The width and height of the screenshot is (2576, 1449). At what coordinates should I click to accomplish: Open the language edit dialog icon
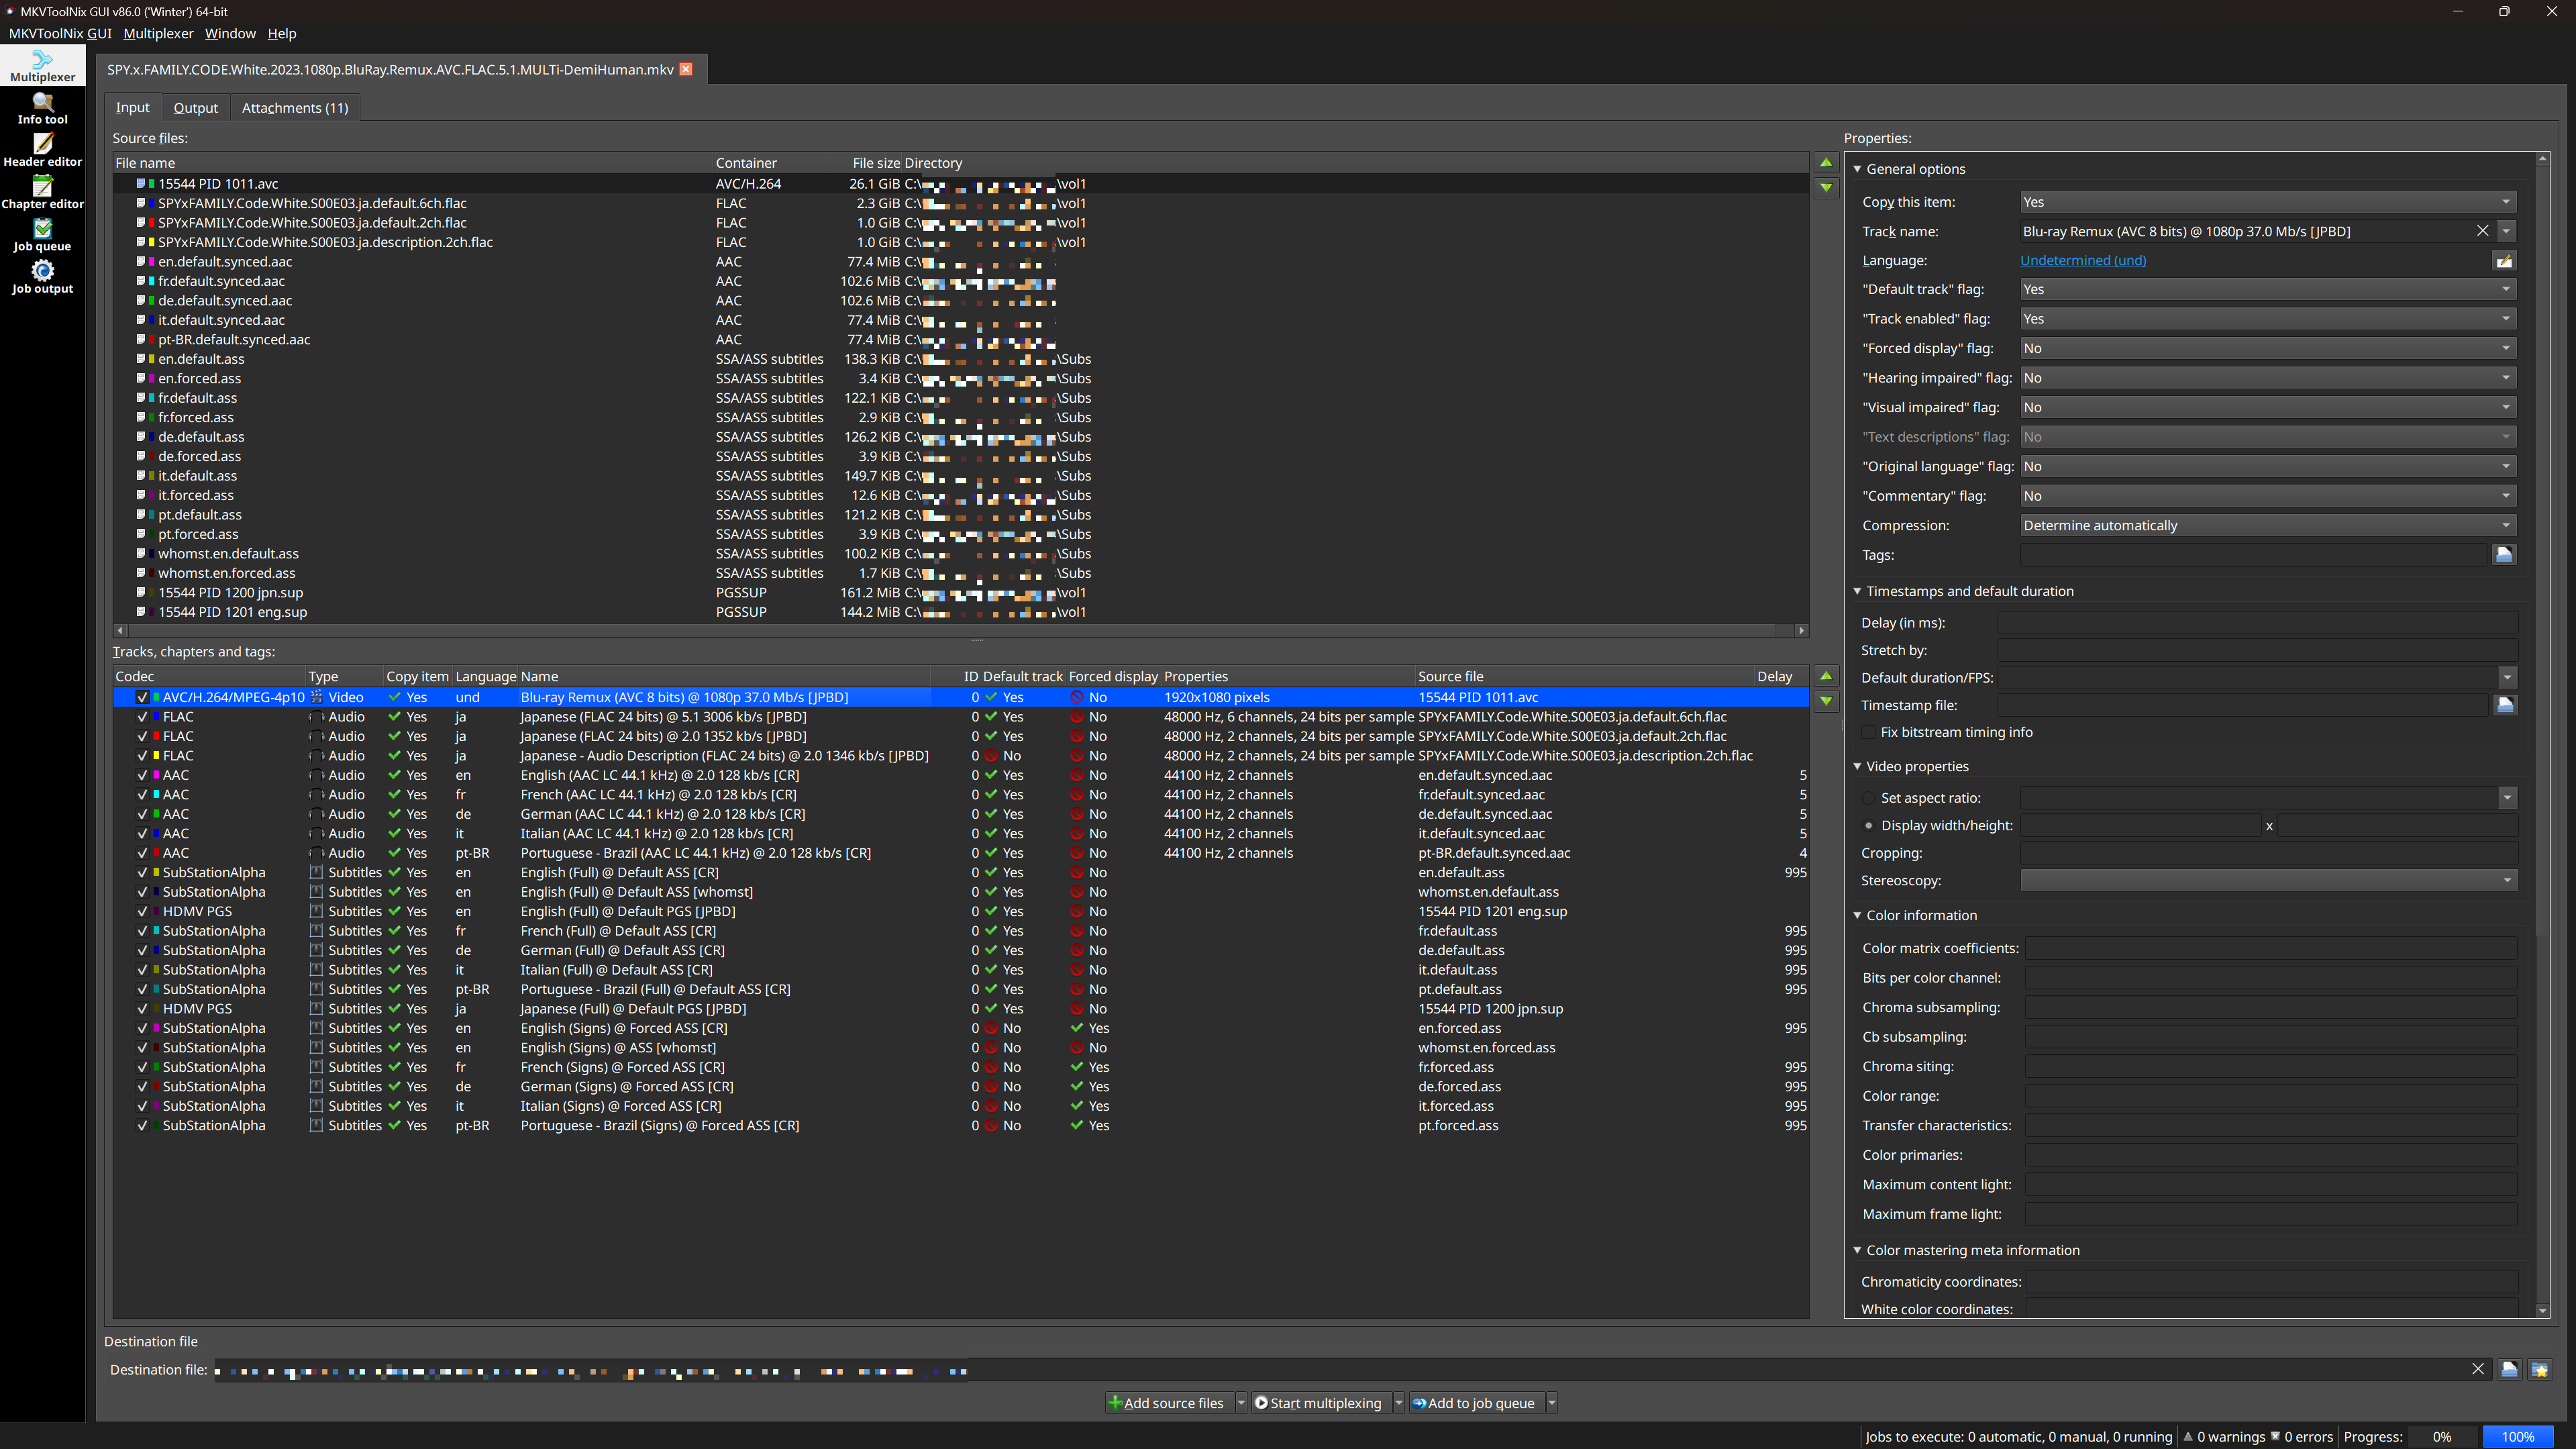[2504, 261]
